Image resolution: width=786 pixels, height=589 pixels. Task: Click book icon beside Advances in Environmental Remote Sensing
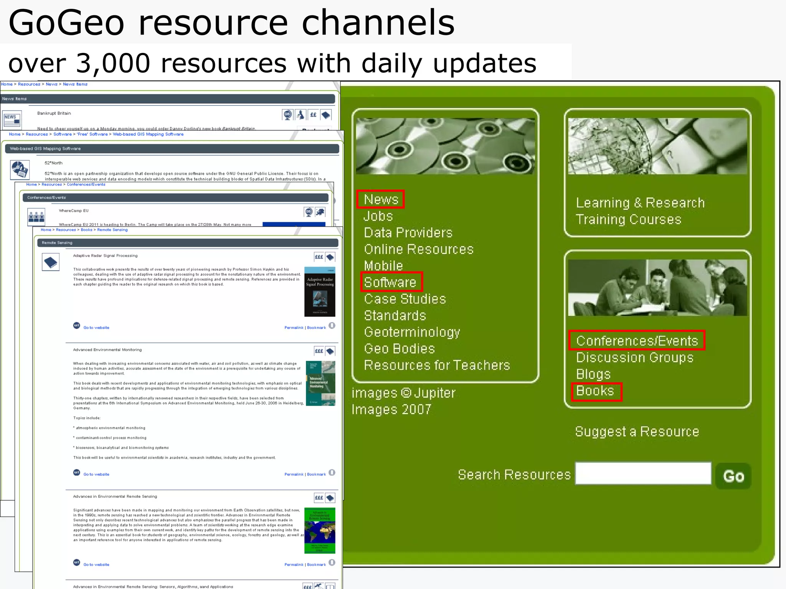click(x=330, y=498)
